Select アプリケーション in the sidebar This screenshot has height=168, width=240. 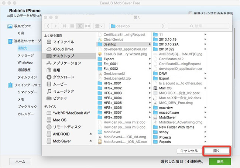[69, 63]
